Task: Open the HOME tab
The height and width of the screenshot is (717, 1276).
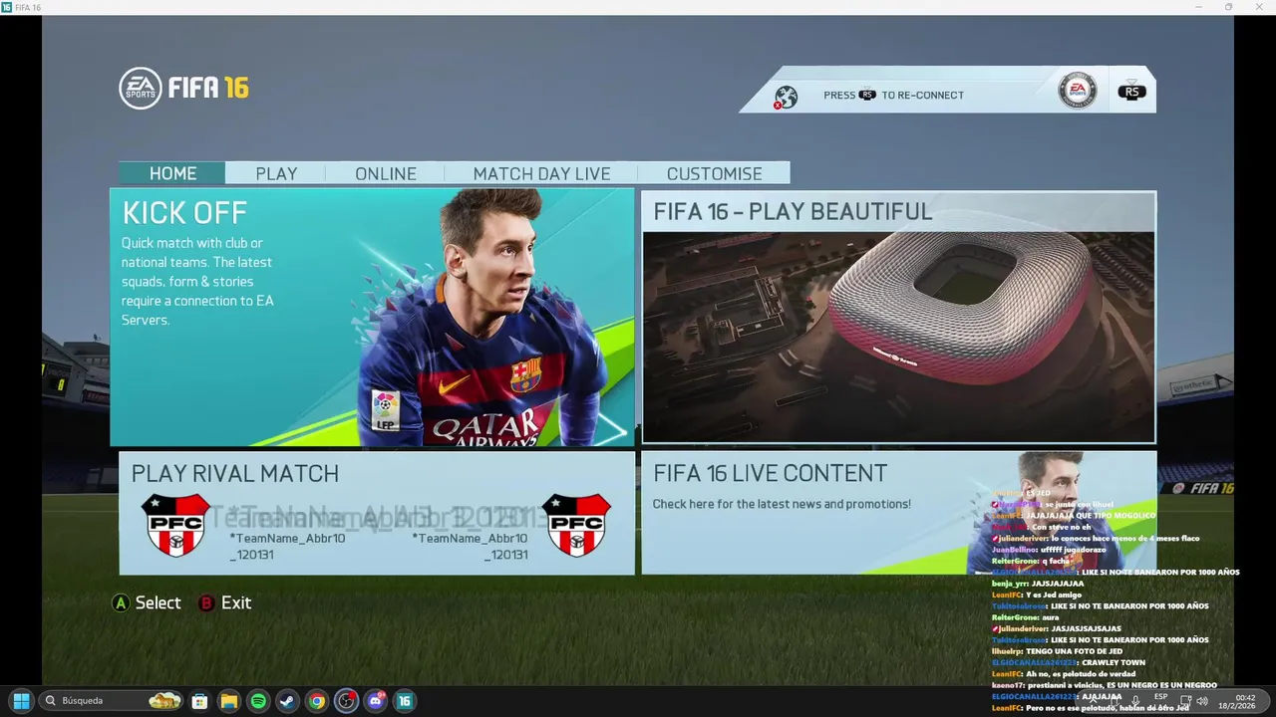Action: pyautogui.click(x=172, y=173)
